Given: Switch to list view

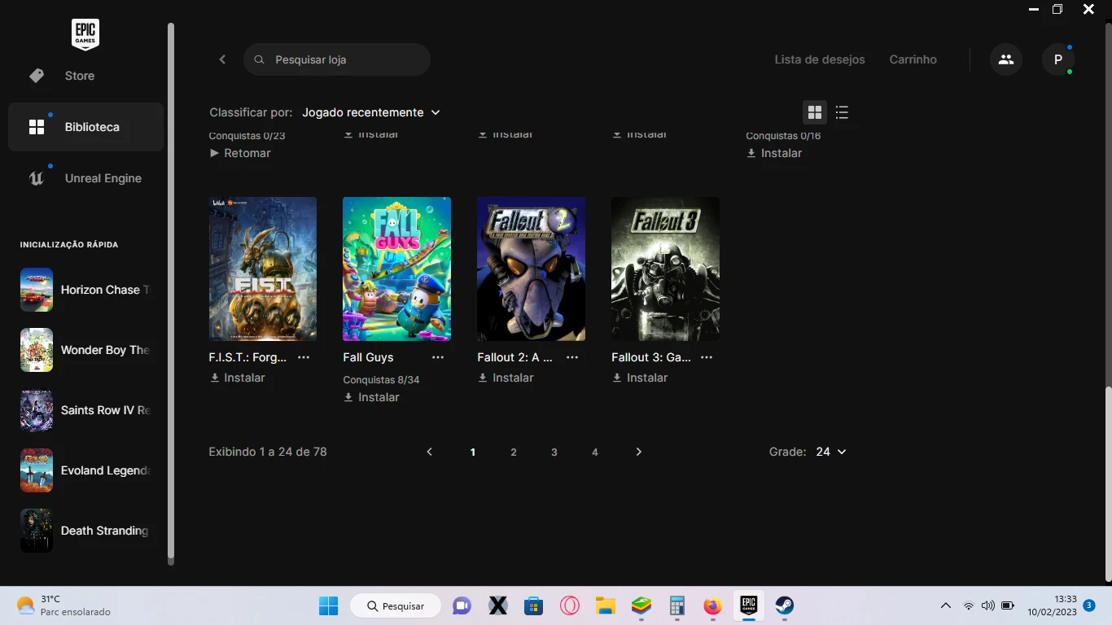Looking at the screenshot, I should tap(842, 112).
